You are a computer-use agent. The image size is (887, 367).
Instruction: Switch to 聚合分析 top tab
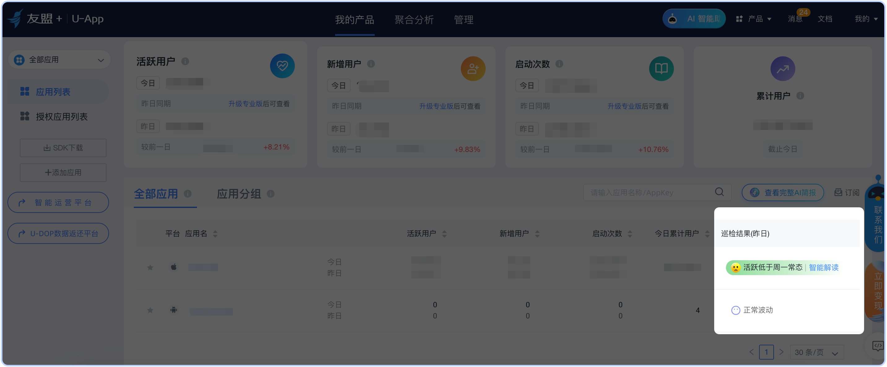(414, 19)
